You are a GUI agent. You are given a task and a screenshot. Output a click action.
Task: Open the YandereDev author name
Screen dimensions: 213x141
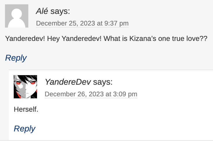(x=68, y=82)
